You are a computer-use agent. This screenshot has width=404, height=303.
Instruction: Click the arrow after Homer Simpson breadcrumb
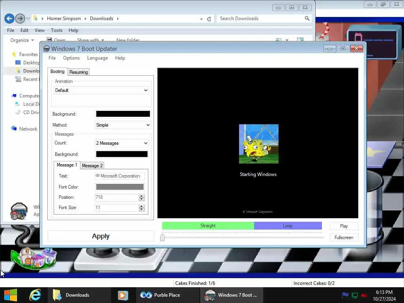pyautogui.click(x=85, y=19)
